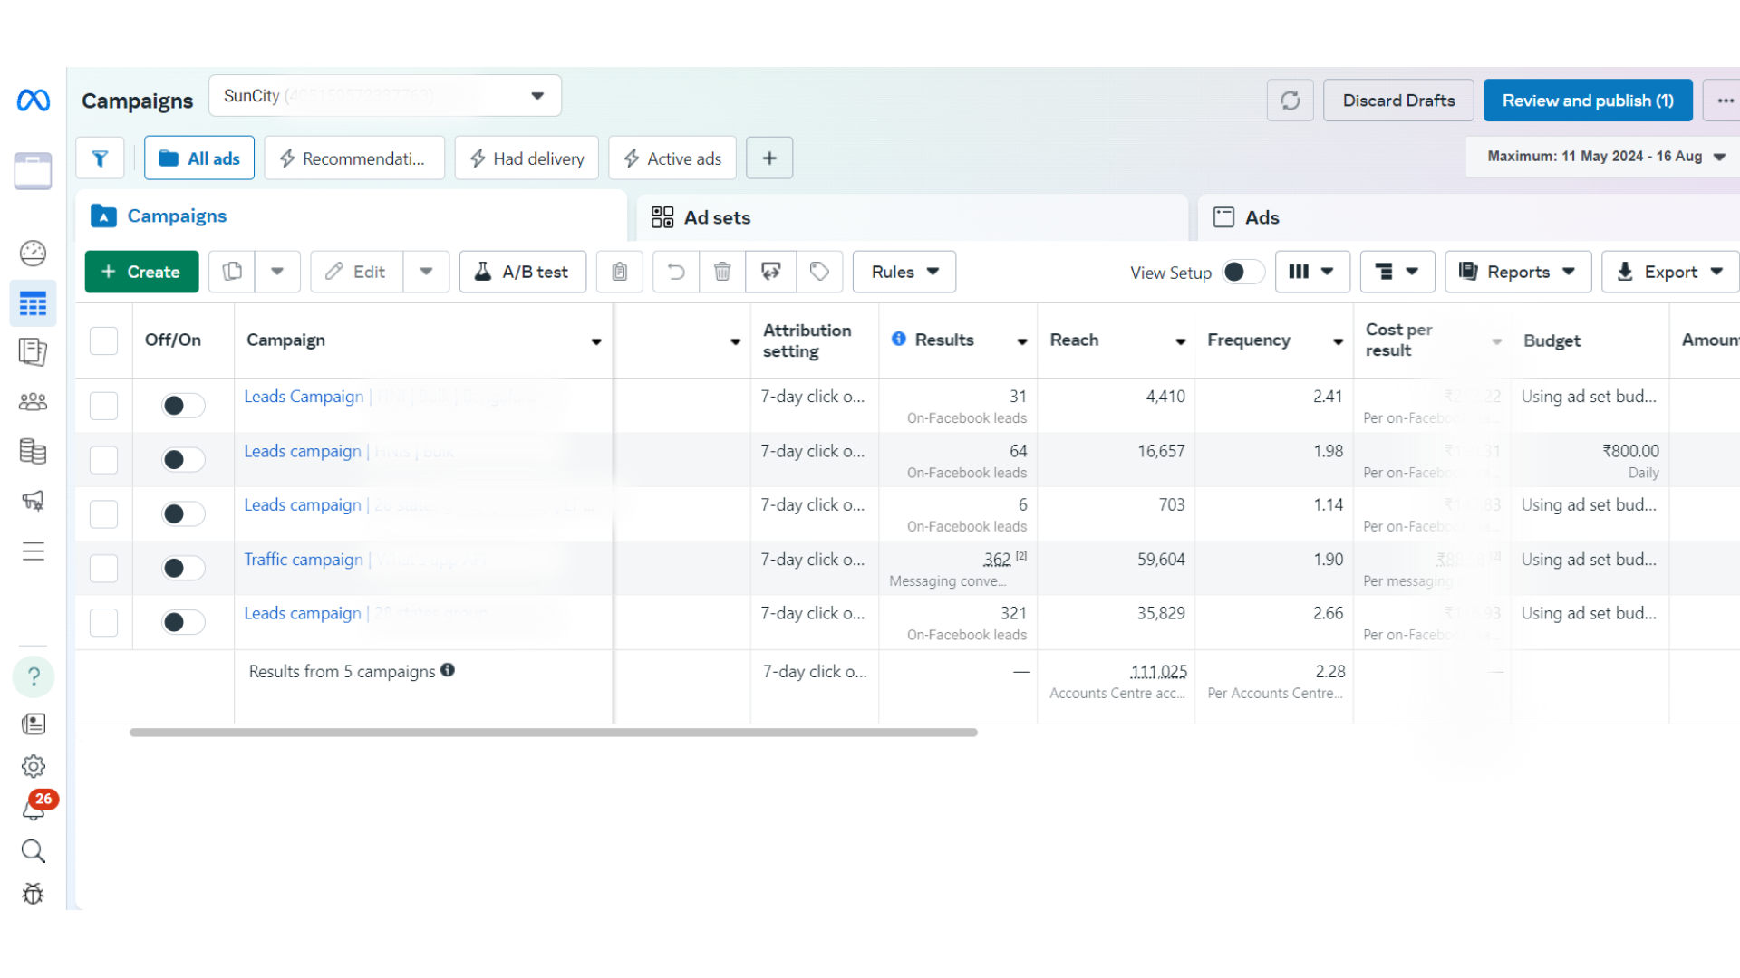Toggle on the Traffic campaign switch
Screen dimensions: 1740x978
(183, 568)
